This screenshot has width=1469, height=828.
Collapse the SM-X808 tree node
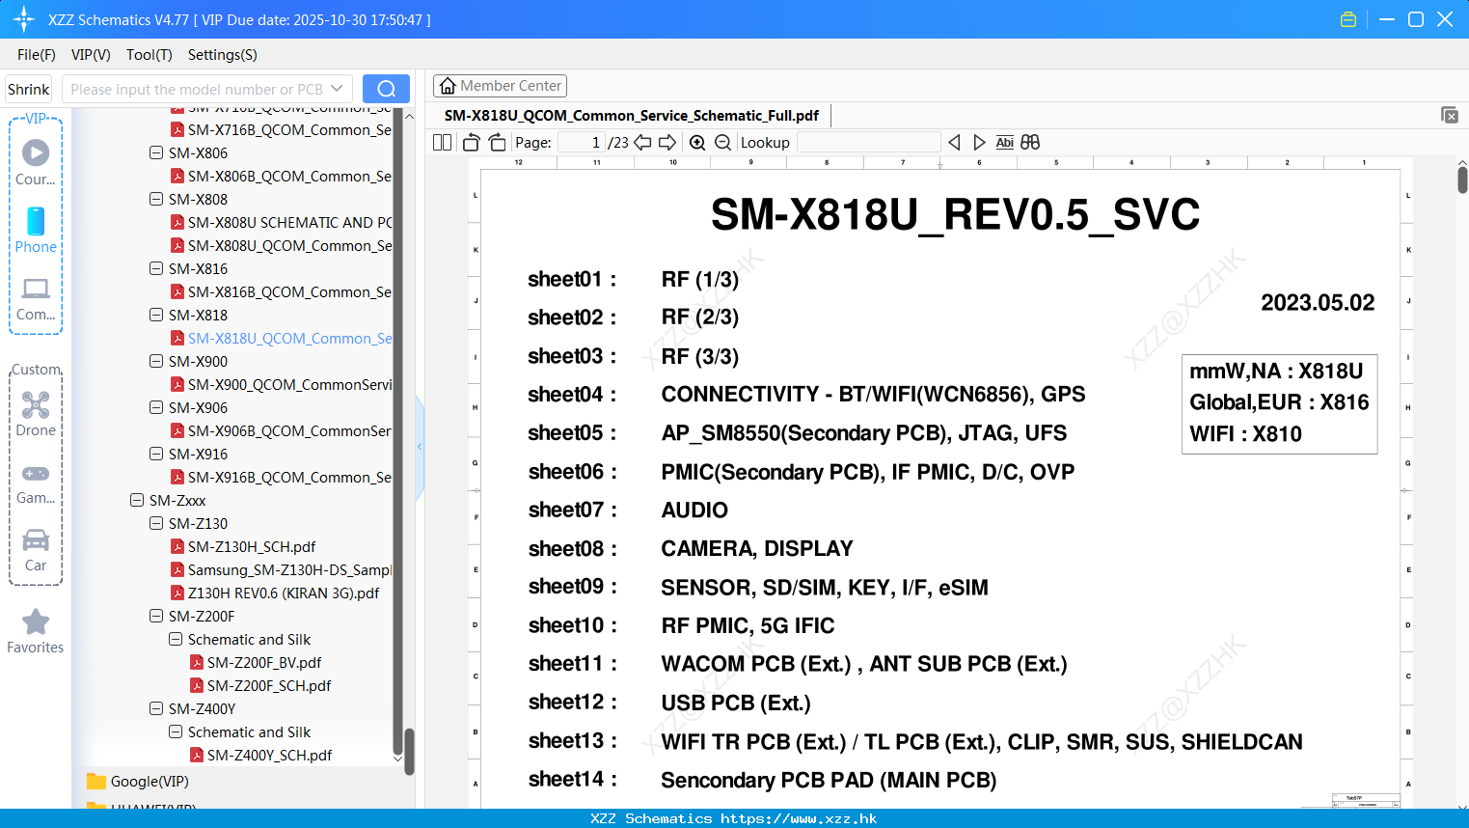(156, 199)
